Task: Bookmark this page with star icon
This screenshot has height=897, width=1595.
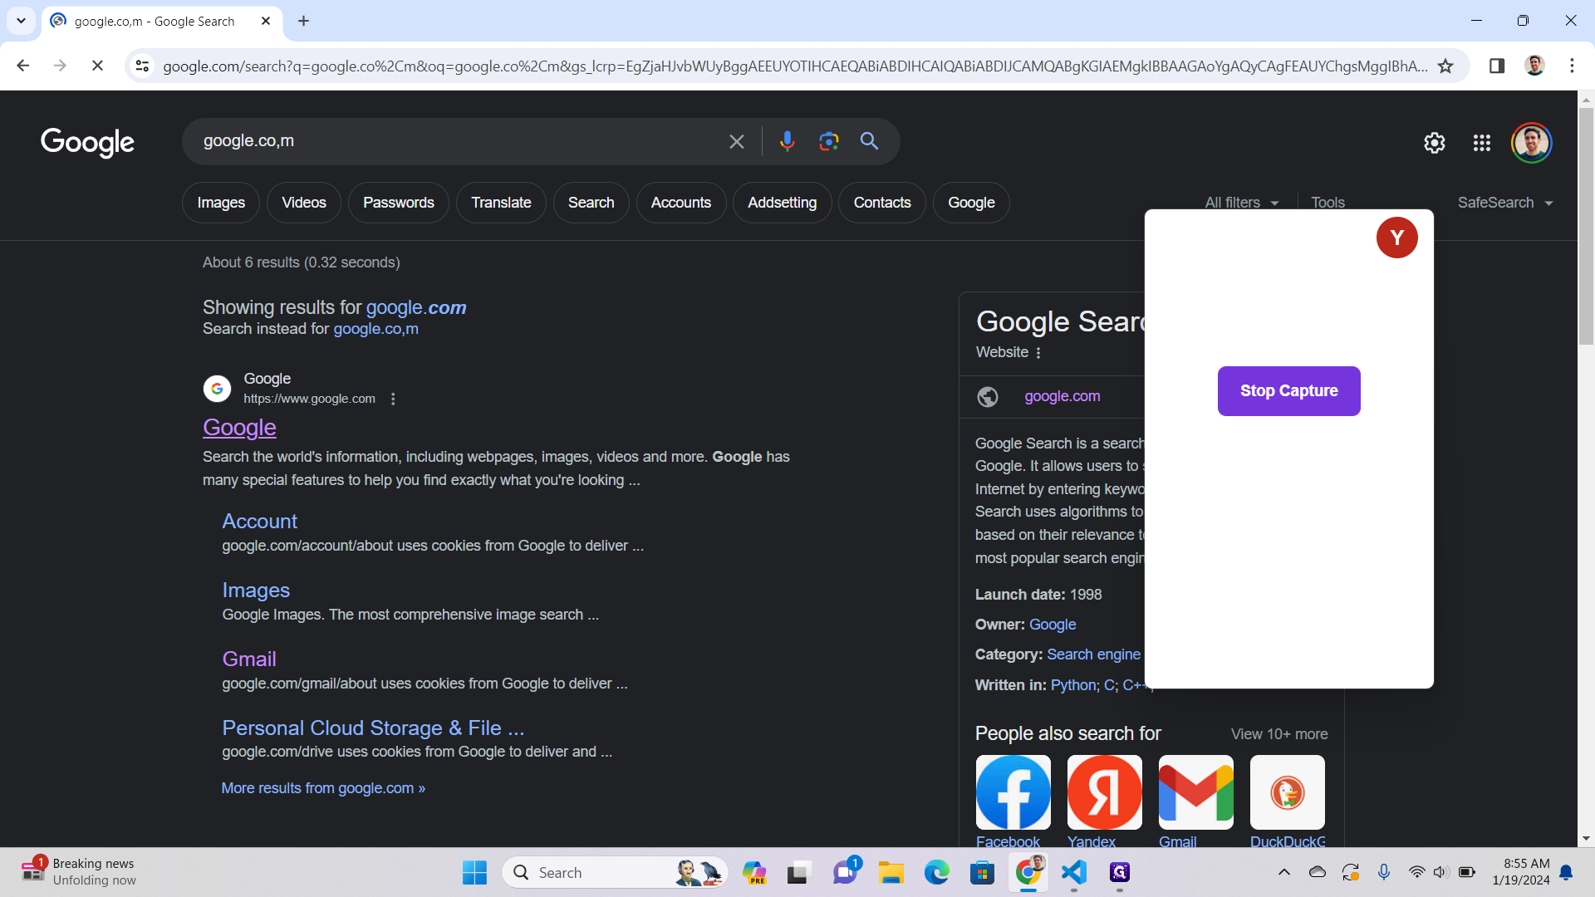Action: pyautogui.click(x=1445, y=66)
